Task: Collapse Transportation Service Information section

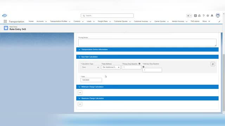Action: coord(79,50)
